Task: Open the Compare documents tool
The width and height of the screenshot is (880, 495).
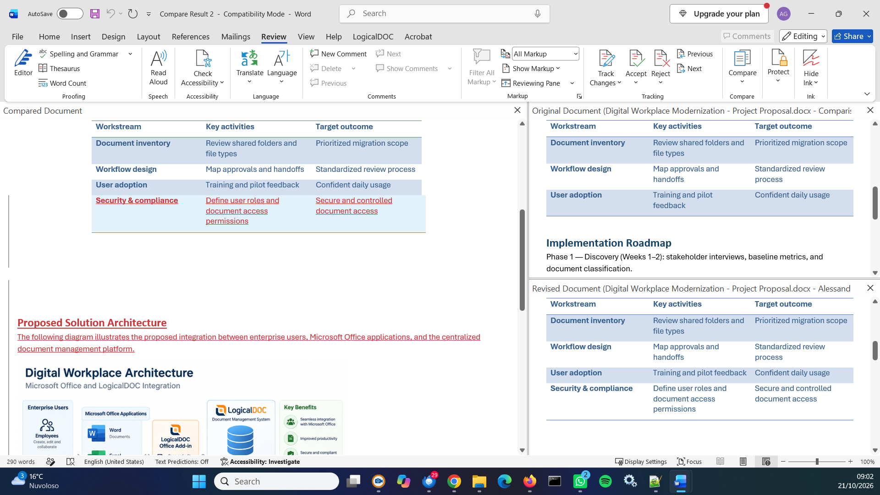Action: (742, 67)
